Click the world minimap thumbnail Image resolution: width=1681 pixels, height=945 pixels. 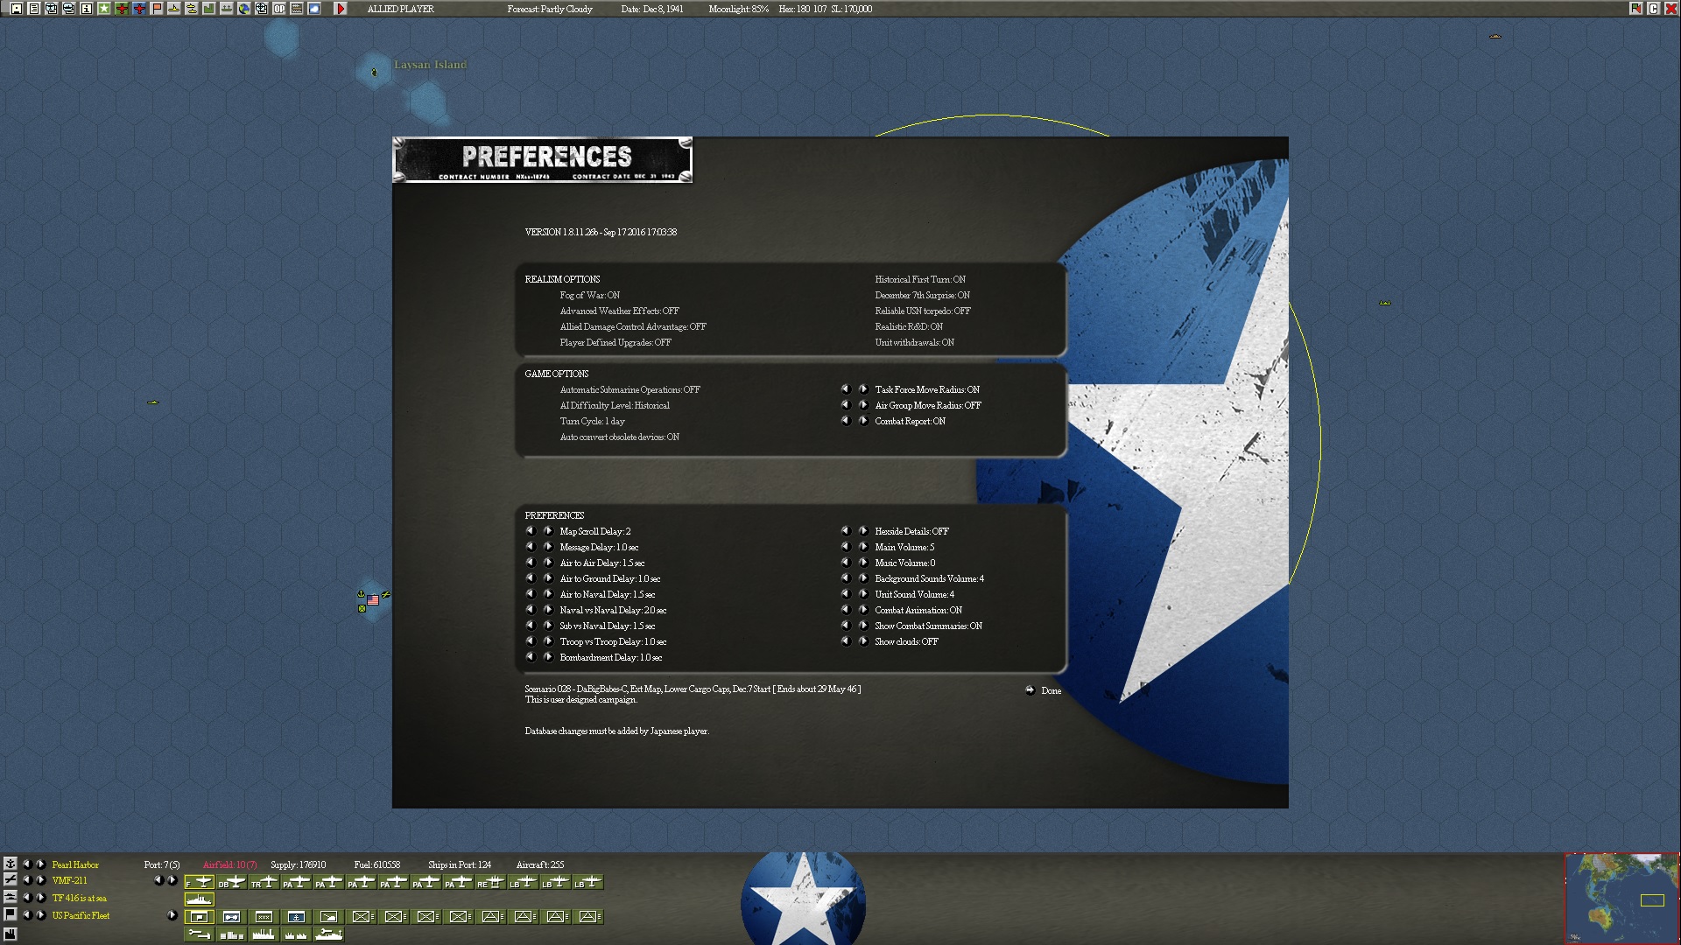click(1621, 898)
